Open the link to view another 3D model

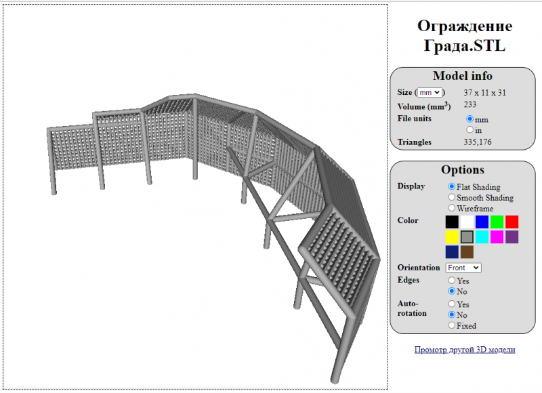465,350
